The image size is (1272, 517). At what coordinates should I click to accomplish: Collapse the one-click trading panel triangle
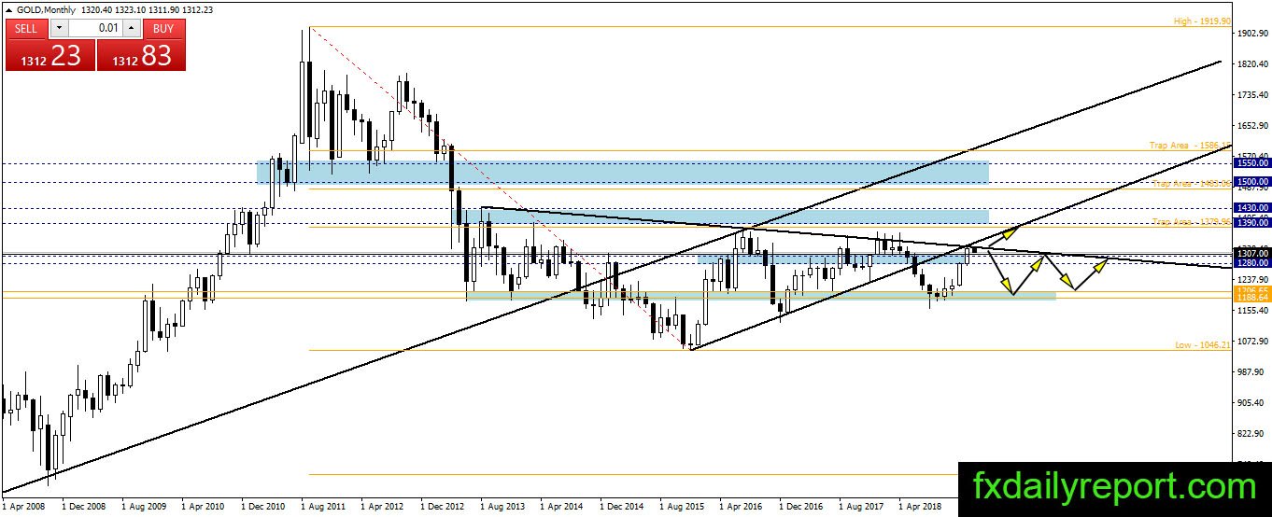pyautogui.click(x=9, y=8)
